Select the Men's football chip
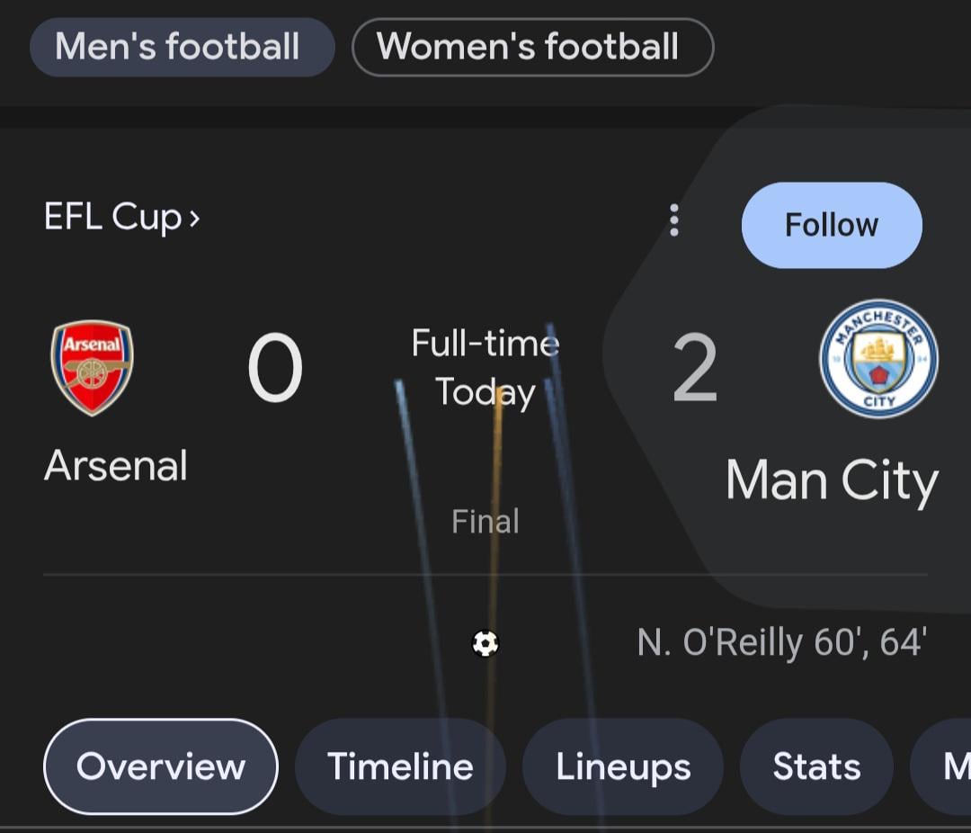 click(182, 47)
